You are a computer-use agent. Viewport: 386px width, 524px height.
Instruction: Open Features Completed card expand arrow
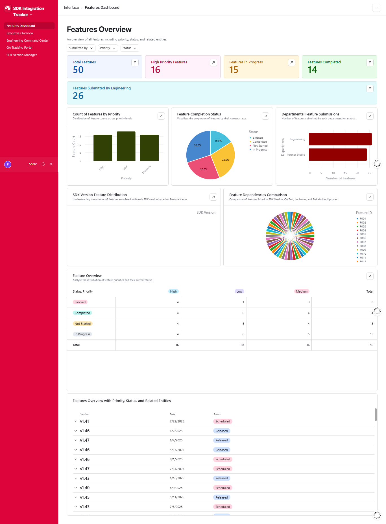click(370, 63)
